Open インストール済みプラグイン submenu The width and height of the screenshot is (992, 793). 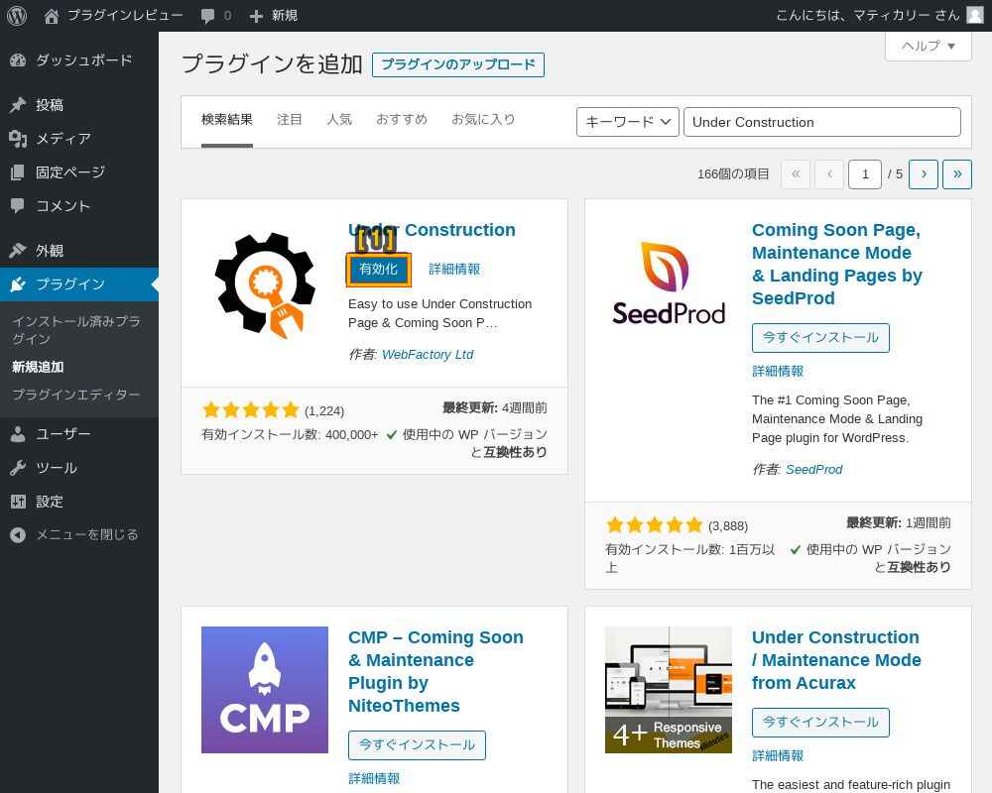(x=76, y=330)
